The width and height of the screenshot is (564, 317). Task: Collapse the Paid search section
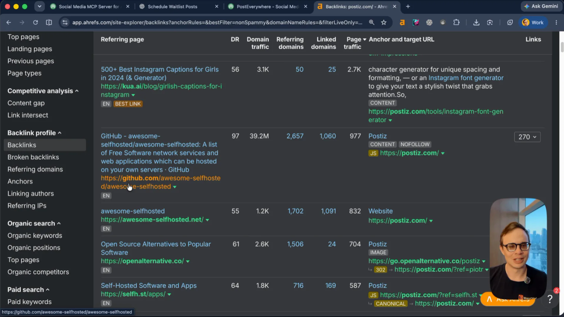click(28, 290)
